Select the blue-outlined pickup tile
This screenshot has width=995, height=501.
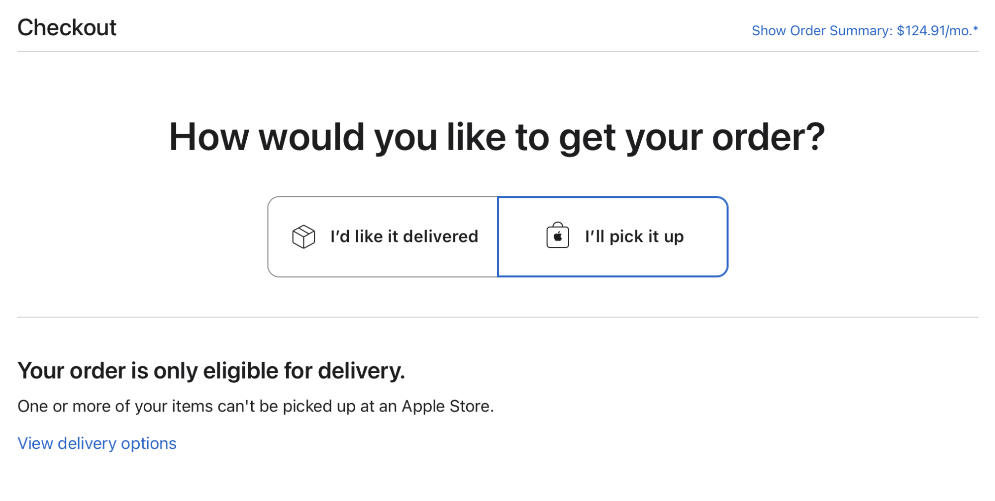(613, 237)
